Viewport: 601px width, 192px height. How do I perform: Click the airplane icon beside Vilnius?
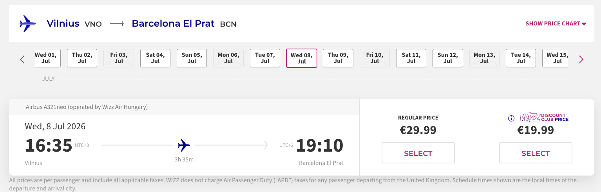(27, 24)
